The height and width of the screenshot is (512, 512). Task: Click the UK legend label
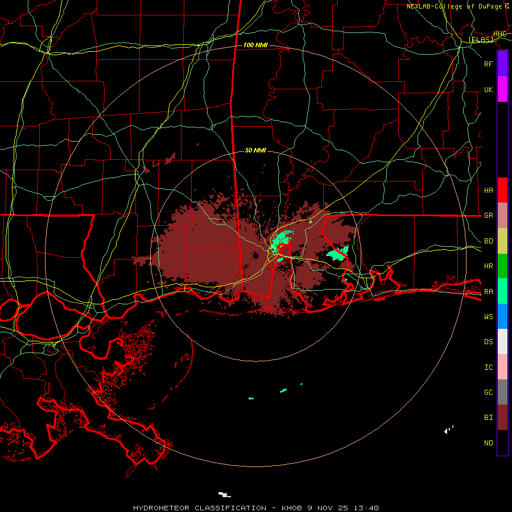pyautogui.click(x=488, y=89)
